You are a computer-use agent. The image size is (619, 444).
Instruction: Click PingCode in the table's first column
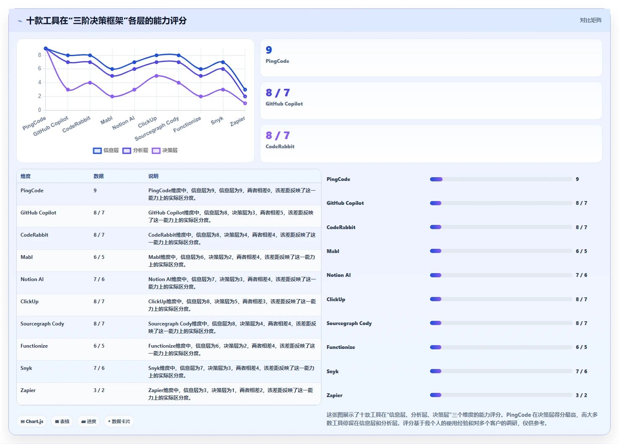tap(32, 191)
